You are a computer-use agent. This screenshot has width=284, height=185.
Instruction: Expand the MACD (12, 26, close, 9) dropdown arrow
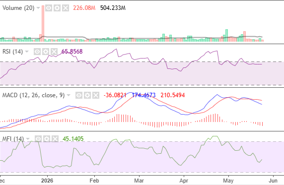coord(69,95)
